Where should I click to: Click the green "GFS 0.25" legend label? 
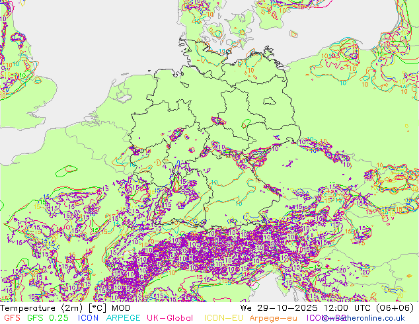(x=48, y=318)
